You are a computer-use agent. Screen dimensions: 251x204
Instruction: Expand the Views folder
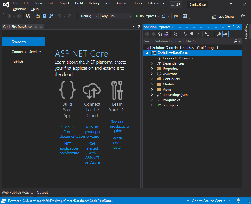(x=152, y=90)
